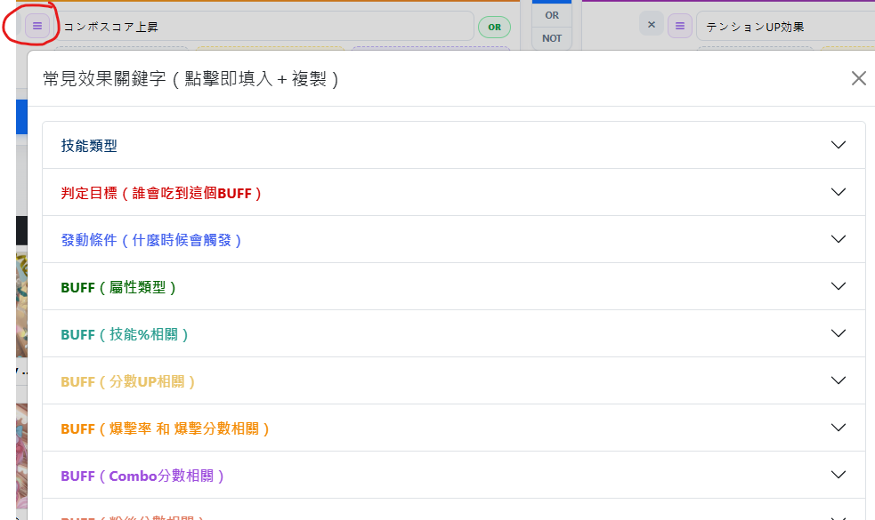Click the chevron on the 爆擊率 row
Viewport: 875px width, 520px height.
pos(839,428)
